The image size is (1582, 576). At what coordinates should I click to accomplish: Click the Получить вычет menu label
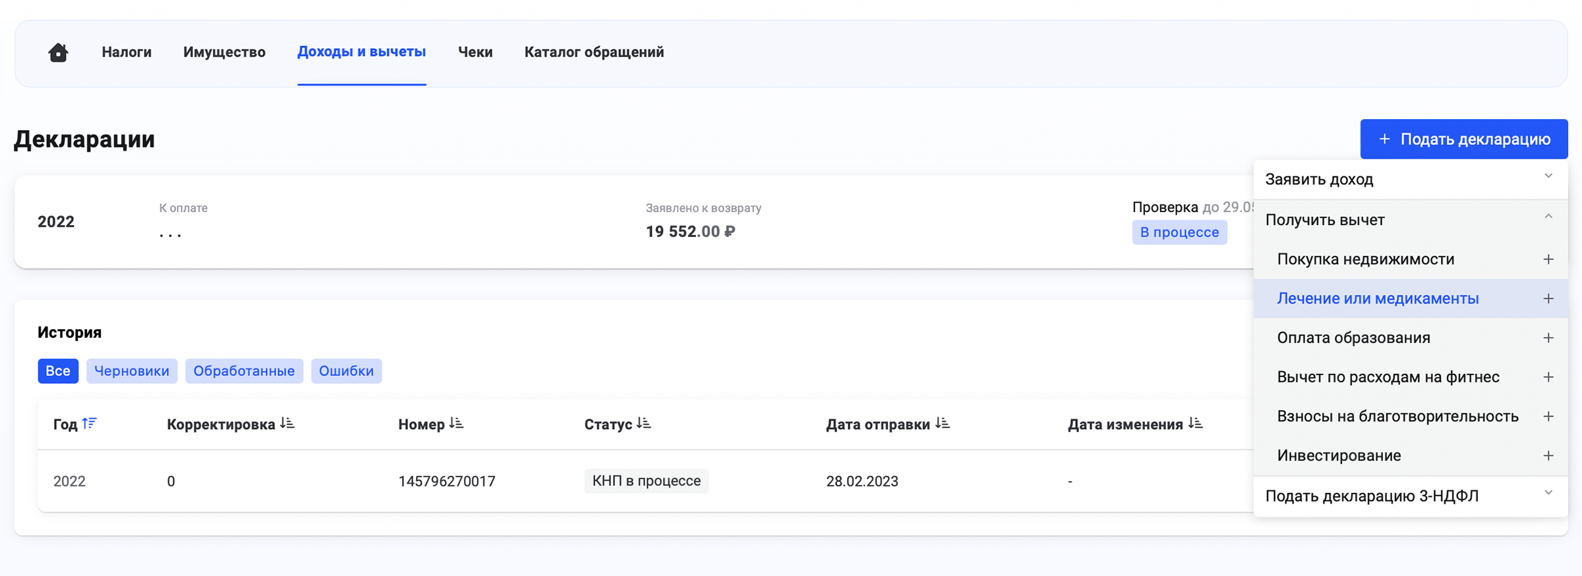[x=1325, y=220]
